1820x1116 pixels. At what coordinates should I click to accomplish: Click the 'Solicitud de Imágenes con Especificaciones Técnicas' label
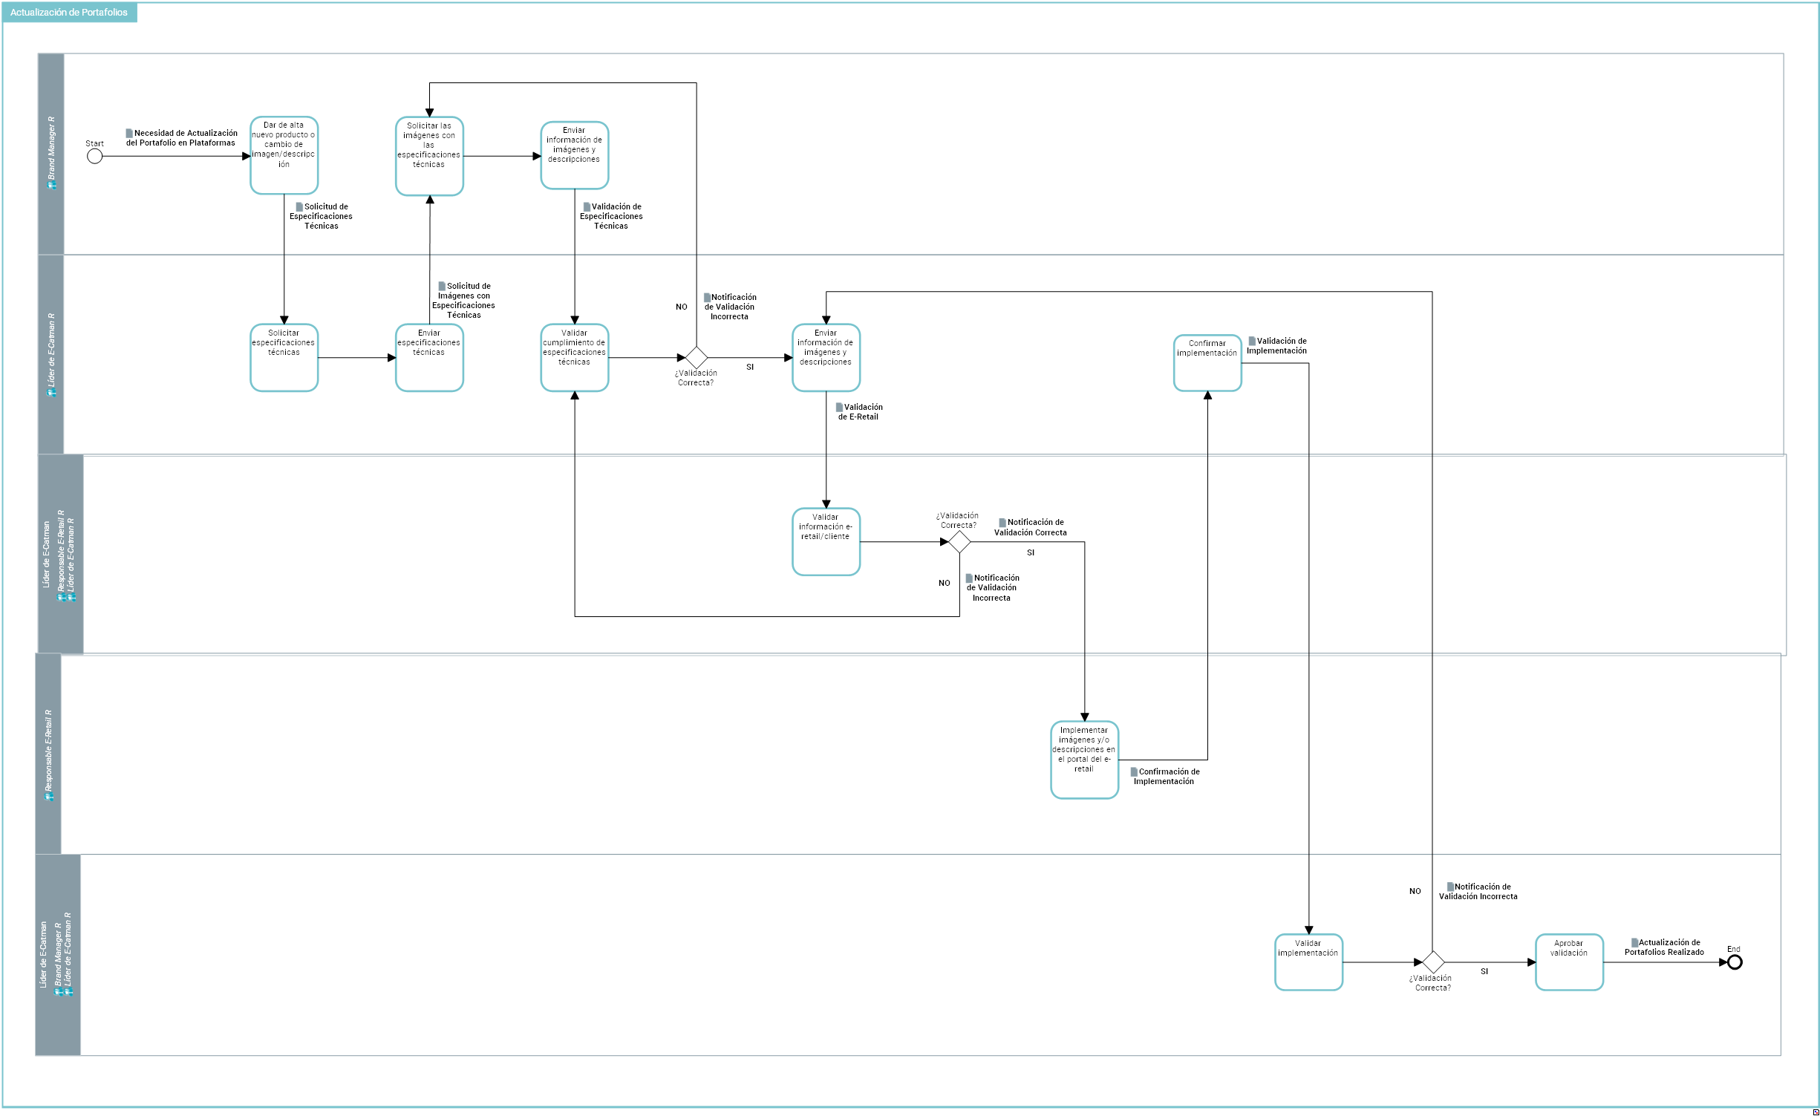[464, 301]
